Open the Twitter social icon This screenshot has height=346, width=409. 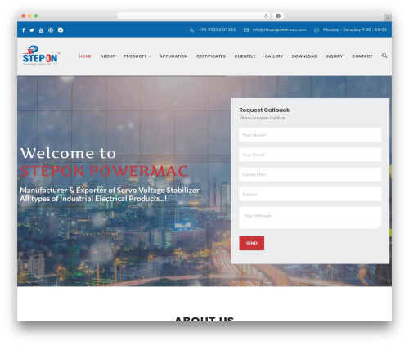click(x=32, y=30)
